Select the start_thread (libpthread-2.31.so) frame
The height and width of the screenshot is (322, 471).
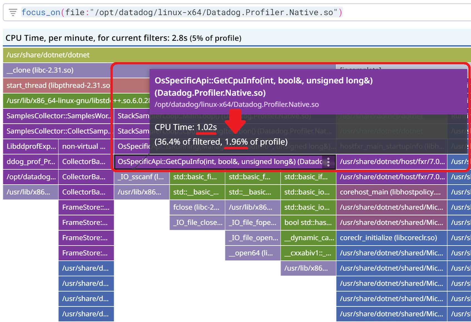click(x=56, y=85)
